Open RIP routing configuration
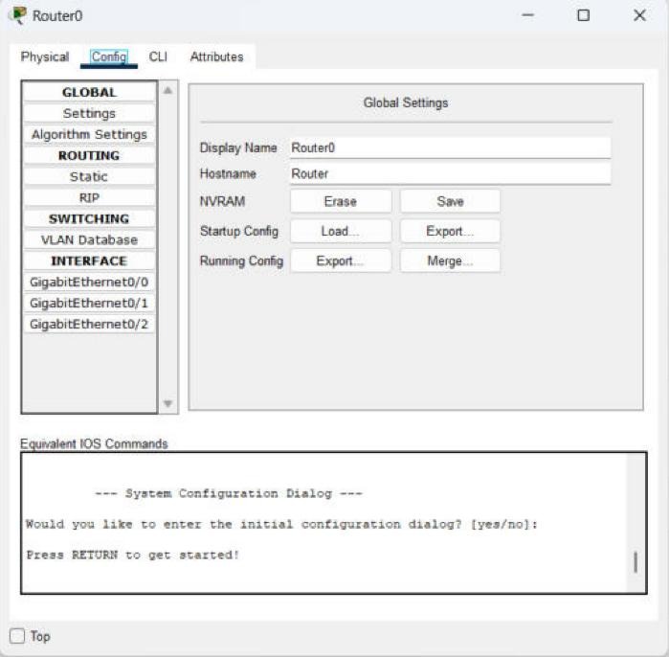This screenshot has width=669, height=657. tap(89, 197)
